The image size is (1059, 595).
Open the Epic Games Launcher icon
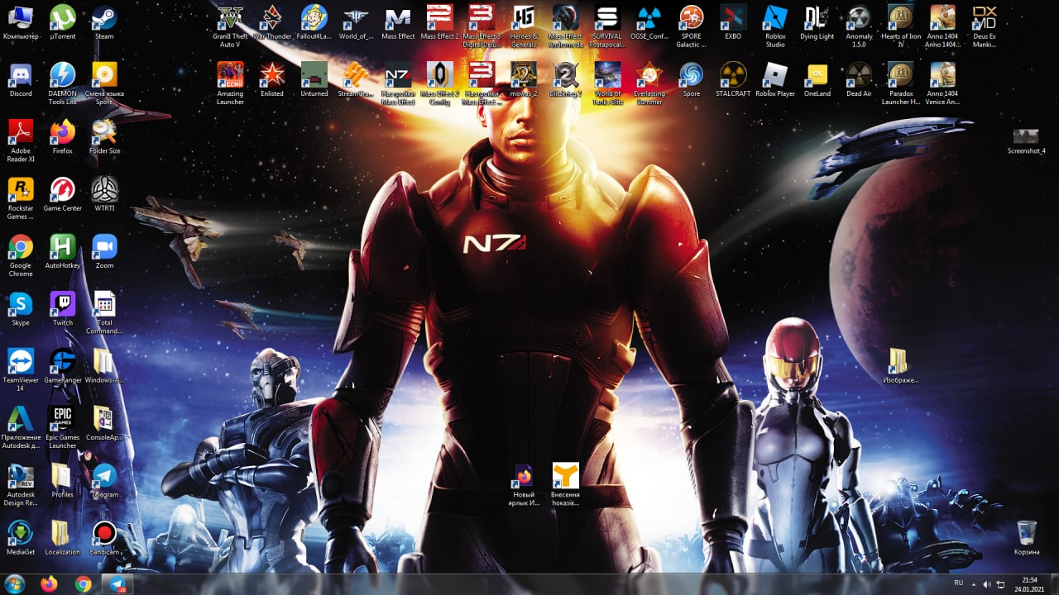coord(63,426)
